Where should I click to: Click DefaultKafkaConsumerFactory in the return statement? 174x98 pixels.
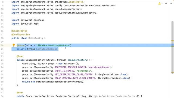point(54,82)
